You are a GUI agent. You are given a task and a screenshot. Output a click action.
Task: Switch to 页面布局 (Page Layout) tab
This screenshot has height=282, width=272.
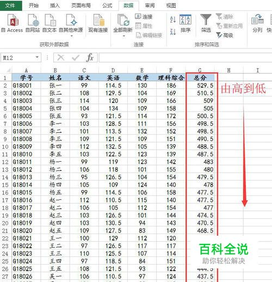click(x=81, y=5)
